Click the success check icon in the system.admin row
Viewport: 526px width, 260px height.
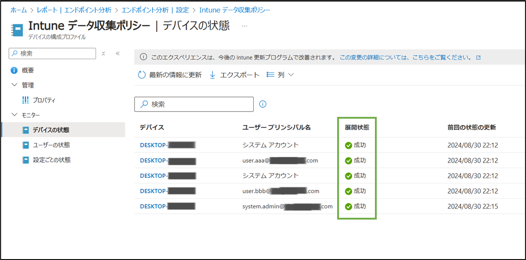tap(348, 207)
